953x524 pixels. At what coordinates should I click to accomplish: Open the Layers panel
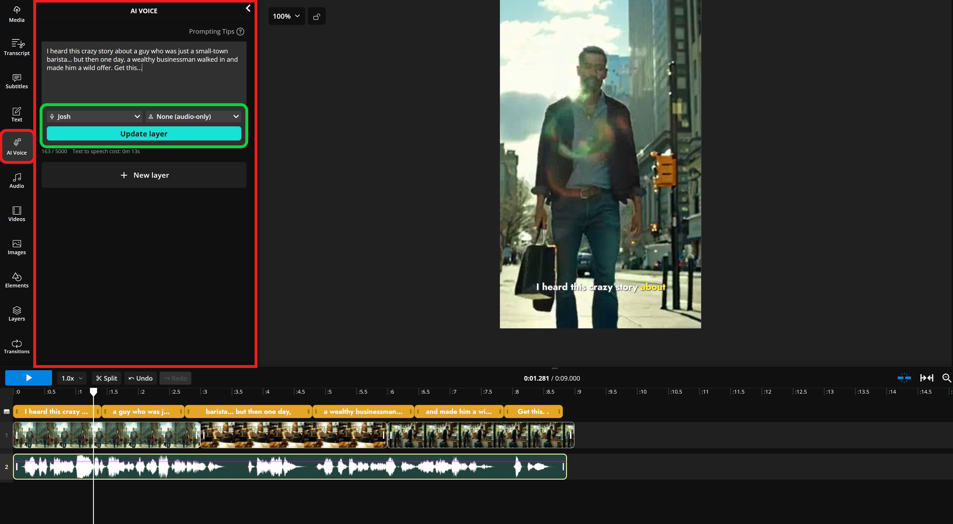17,313
